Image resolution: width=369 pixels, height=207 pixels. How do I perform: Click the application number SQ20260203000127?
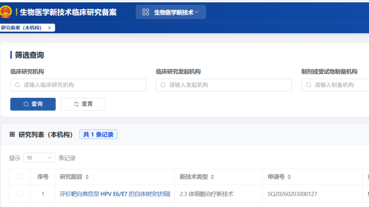292,194
